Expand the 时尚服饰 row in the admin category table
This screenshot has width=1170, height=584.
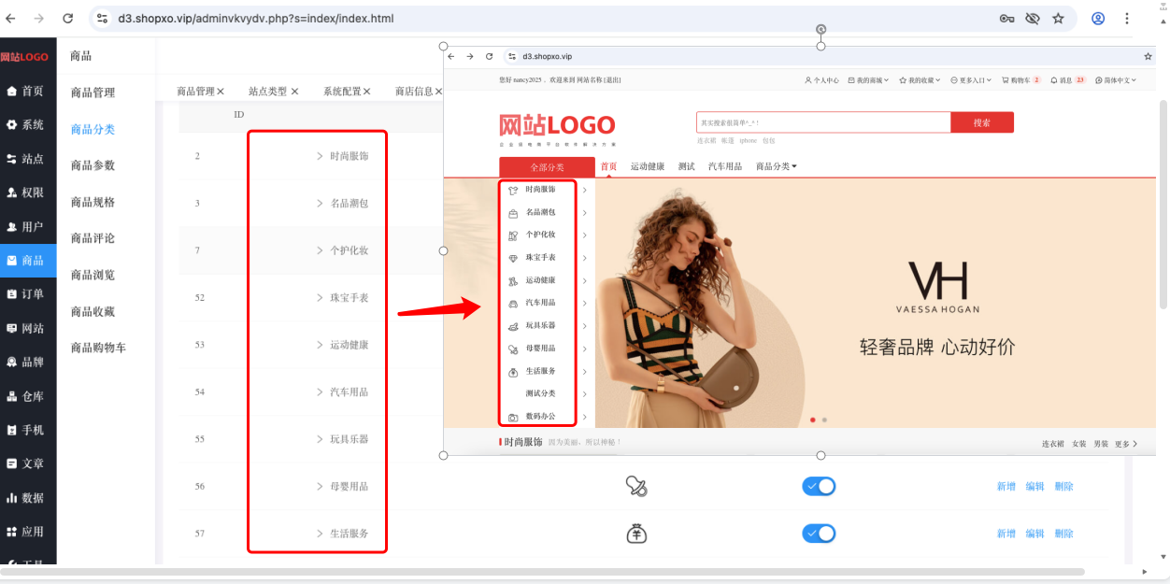tap(320, 156)
